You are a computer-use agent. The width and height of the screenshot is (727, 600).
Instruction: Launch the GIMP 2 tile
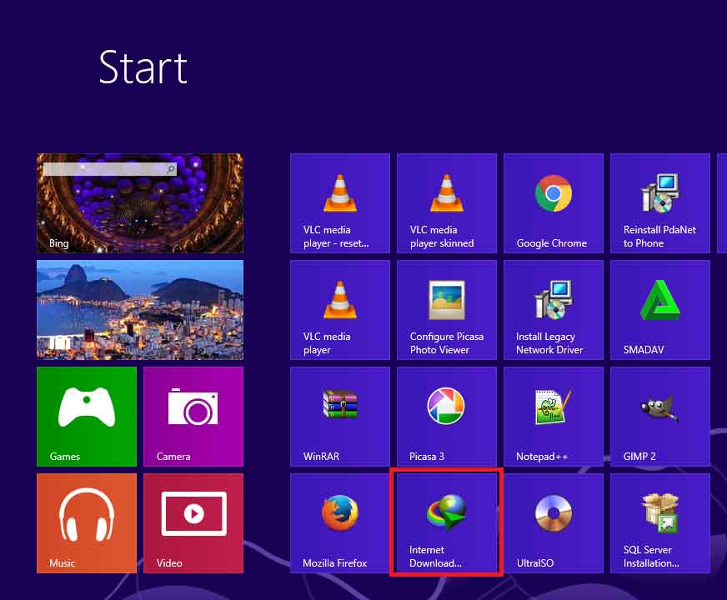pyautogui.click(x=659, y=417)
